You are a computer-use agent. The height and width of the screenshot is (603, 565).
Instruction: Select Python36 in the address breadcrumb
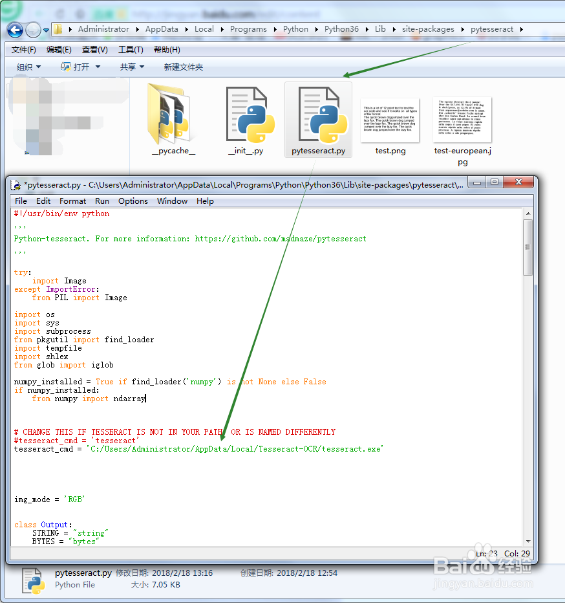(x=341, y=29)
